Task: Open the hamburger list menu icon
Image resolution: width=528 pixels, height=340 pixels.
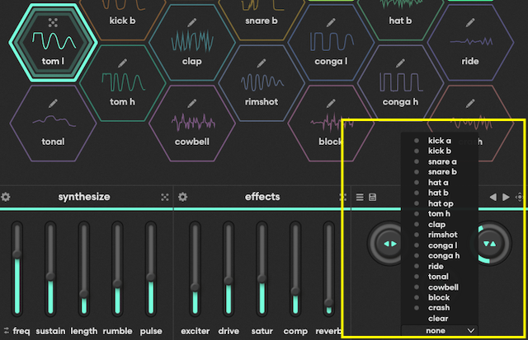Action: [x=360, y=198]
